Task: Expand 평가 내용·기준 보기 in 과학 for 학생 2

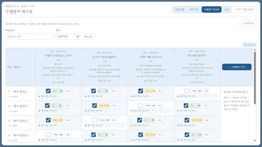Action: point(186,111)
